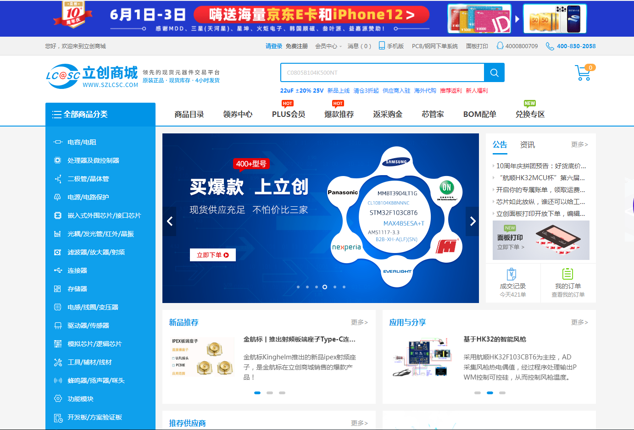This screenshot has height=430, width=634.
Task: Click the 成交记录 transaction record icon
Action: point(512,274)
